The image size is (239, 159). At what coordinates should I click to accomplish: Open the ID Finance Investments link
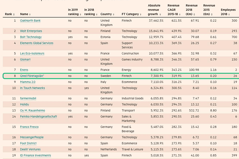[36, 155]
